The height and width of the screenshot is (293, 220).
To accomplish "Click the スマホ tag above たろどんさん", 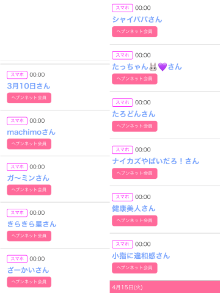I will tap(122, 103).
